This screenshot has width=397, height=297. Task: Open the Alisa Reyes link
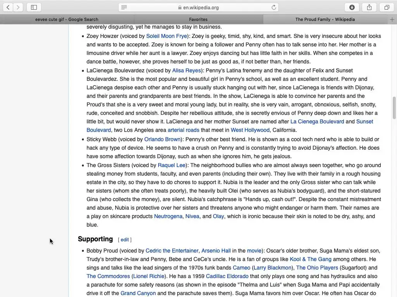186,70
